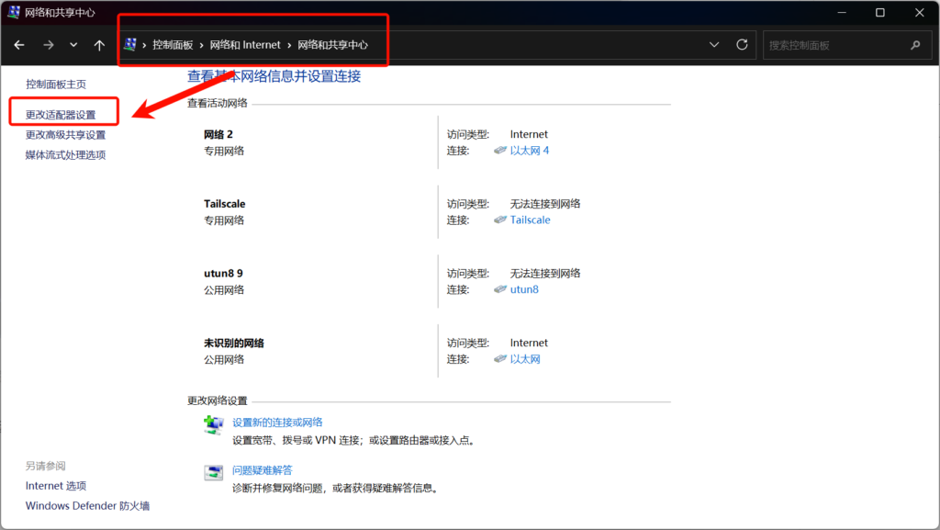
Task: Go to 控制面板主页 in sidebar
Action: pos(56,85)
